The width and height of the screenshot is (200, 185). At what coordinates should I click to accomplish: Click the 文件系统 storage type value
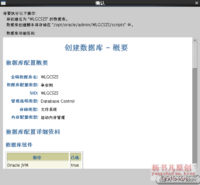coord(49,109)
